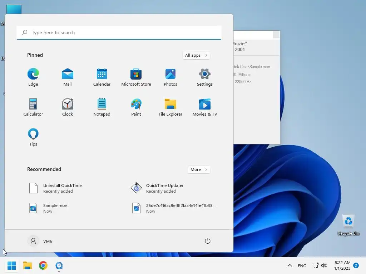Open the Recycle Bin on desktop

click(x=348, y=225)
